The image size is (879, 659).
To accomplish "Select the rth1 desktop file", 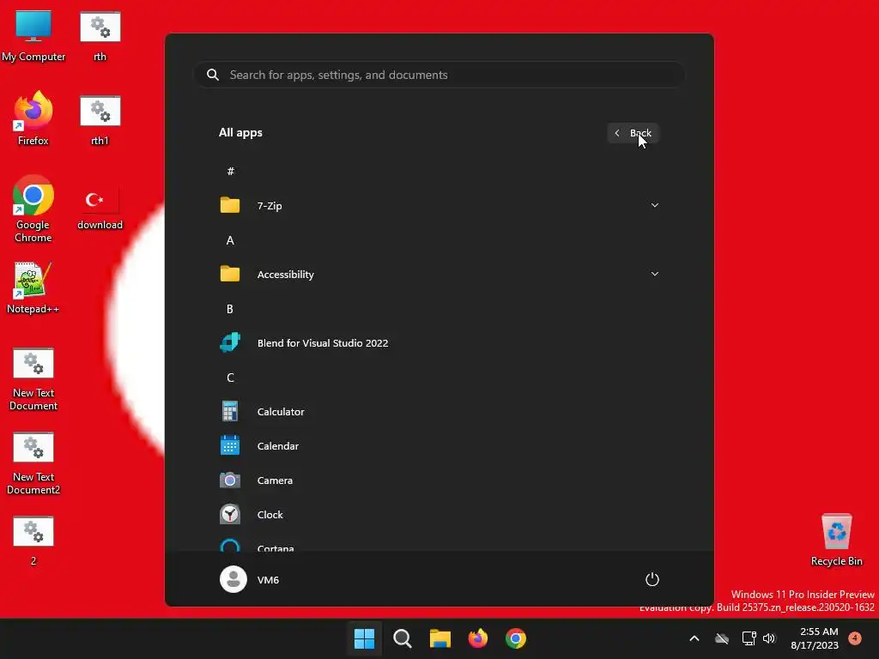I will pos(100,120).
